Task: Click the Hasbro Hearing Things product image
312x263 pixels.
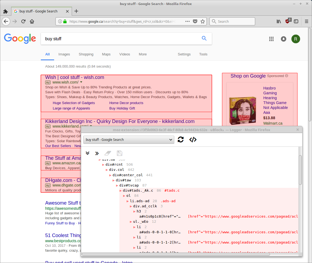Action: 242,111
